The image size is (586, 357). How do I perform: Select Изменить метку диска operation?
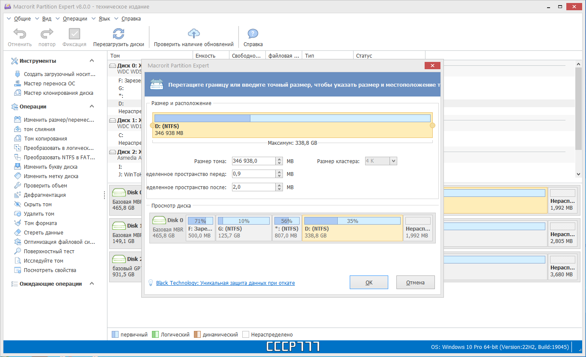coord(46,176)
